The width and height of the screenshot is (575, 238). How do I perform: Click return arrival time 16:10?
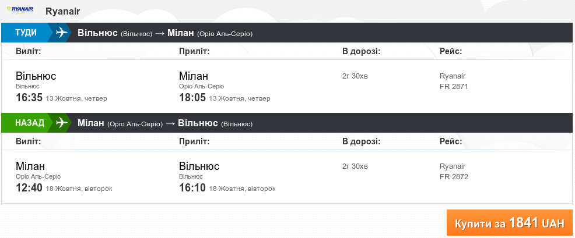[192, 188]
